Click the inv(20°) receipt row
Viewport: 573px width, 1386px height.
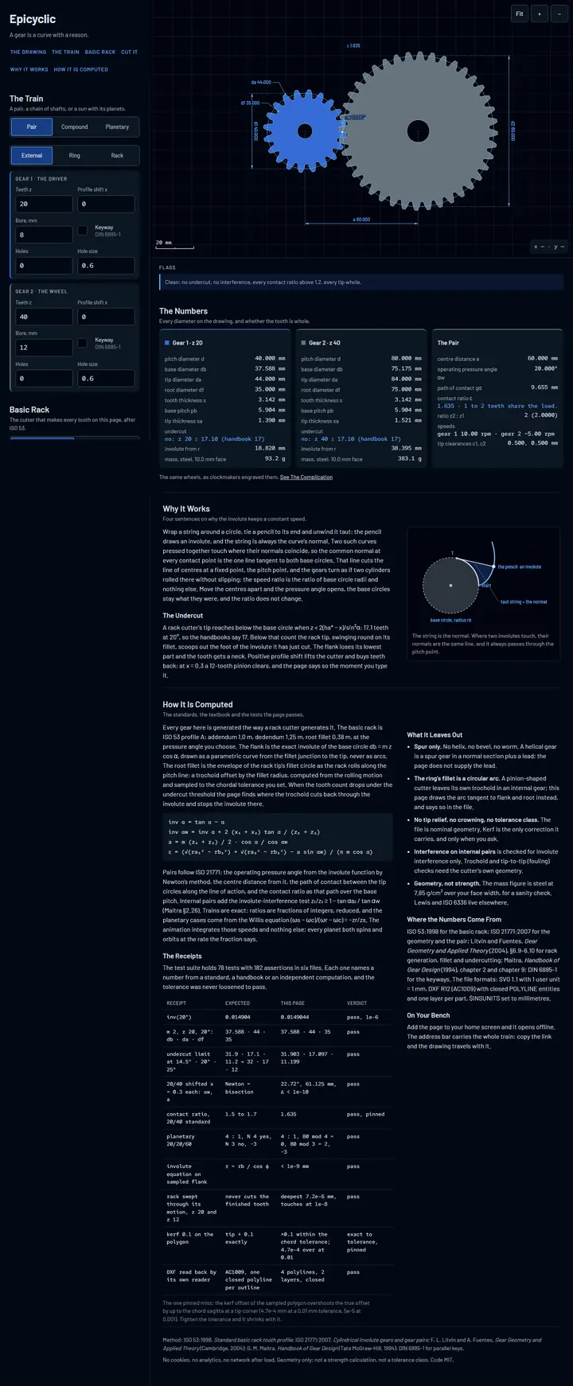279,1017
